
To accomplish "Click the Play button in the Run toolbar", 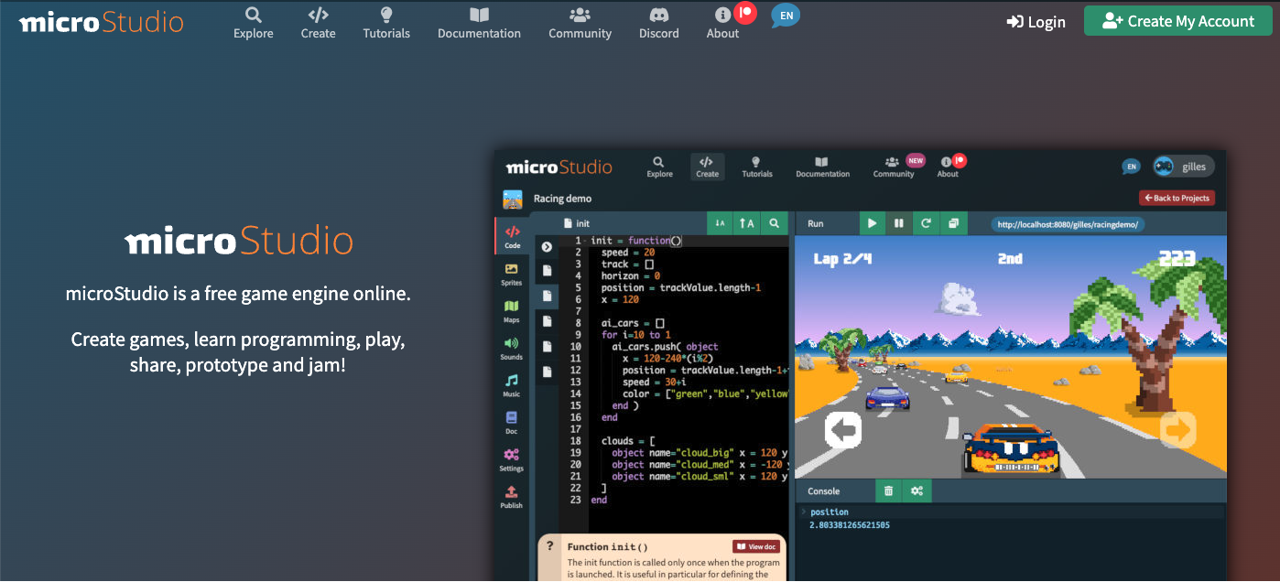I will click(873, 223).
